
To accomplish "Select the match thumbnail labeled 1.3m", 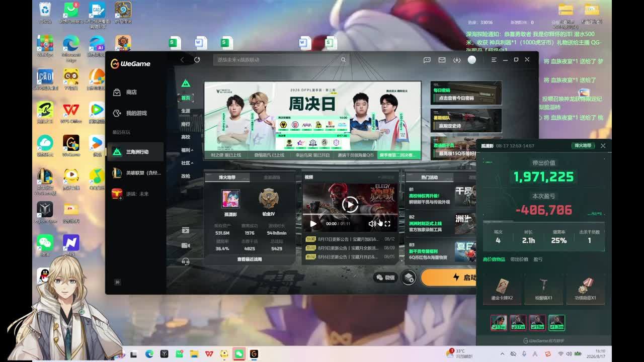I will pos(557,323).
